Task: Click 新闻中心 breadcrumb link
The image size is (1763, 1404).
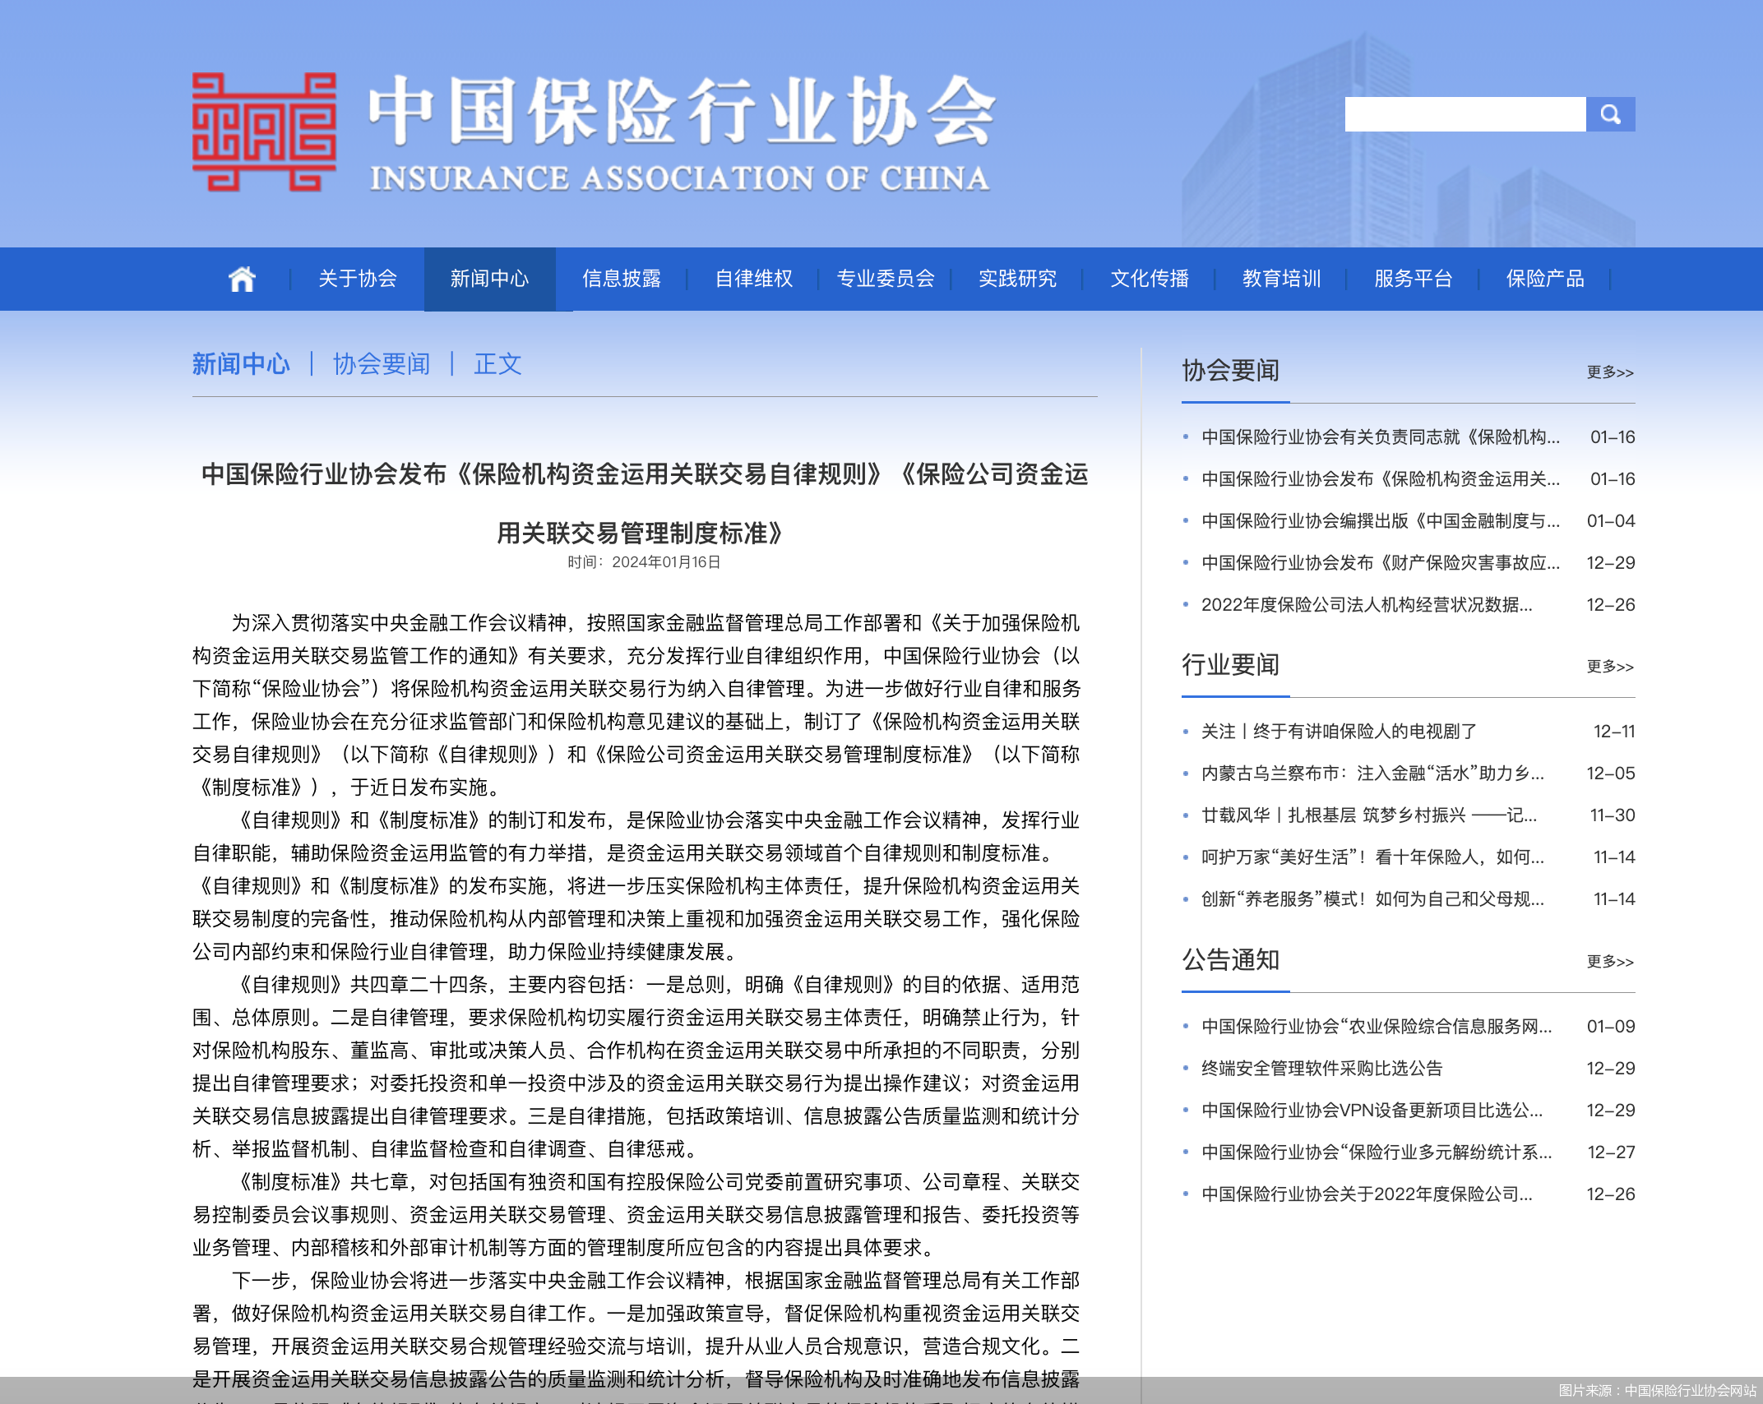Action: point(241,364)
